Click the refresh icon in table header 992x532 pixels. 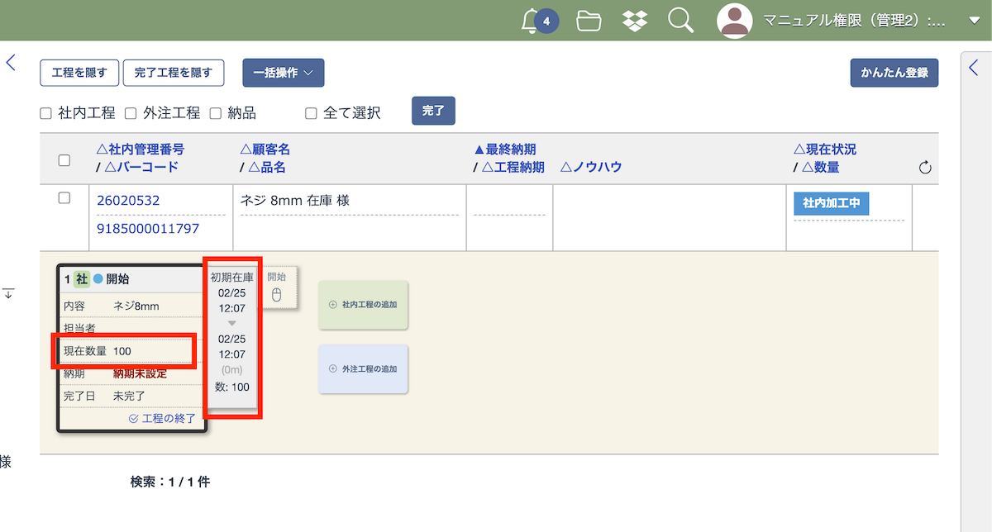[x=925, y=168]
